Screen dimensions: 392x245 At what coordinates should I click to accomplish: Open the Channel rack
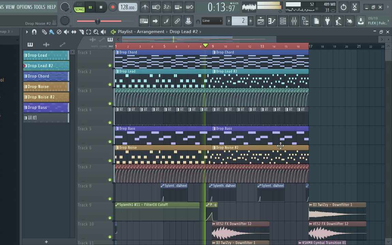coord(283,21)
